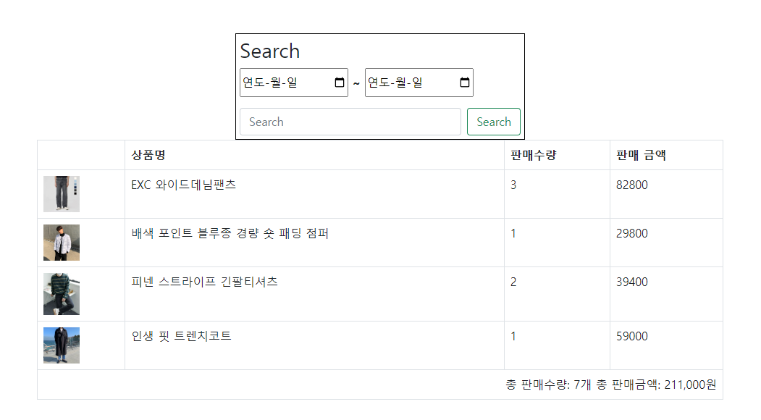Image resolution: width=761 pixels, height=420 pixels.
Task: Click the Search button
Action: (x=493, y=121)
